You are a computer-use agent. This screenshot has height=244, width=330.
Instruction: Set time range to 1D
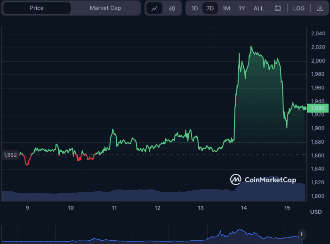pyautogui.click(x=194, y=8)
